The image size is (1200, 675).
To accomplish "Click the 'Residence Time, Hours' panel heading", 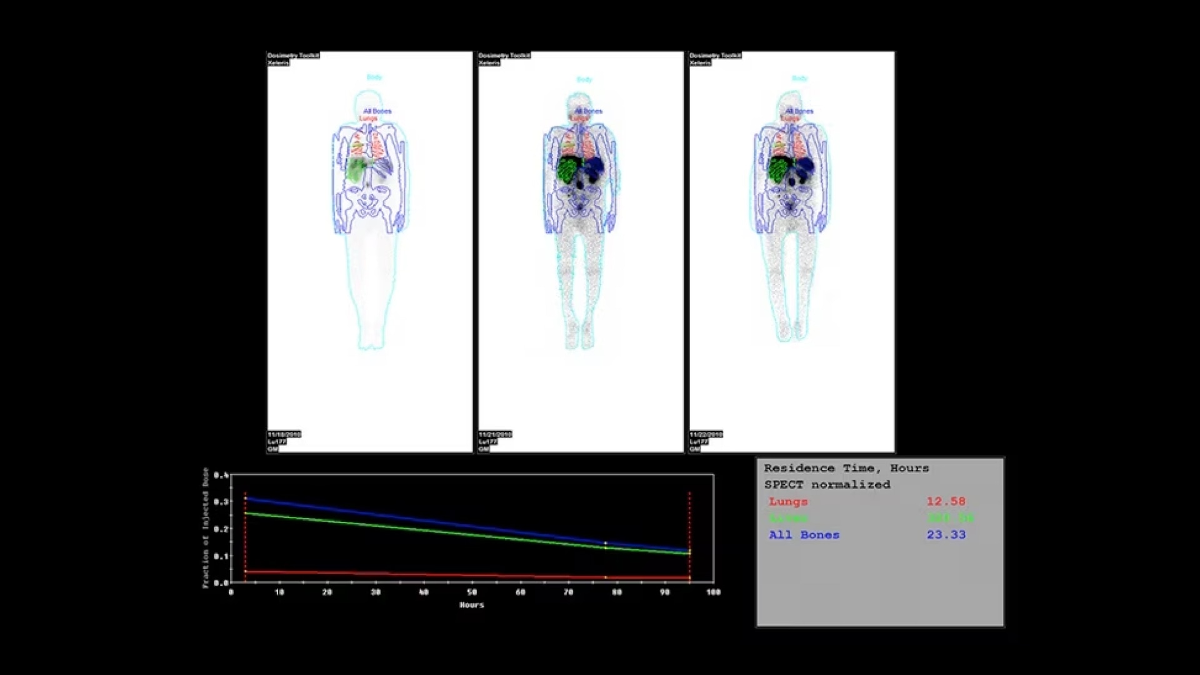I will point(846,468).
